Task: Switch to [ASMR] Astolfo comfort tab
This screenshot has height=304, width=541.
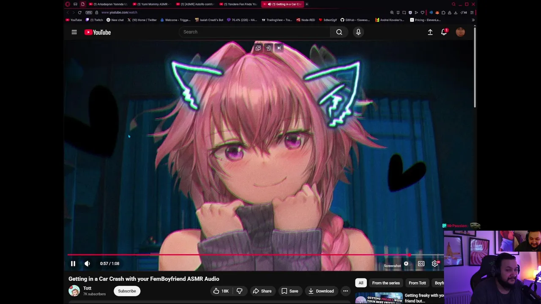Action: [196, 4]
